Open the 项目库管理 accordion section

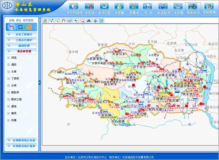coord(21,51)
